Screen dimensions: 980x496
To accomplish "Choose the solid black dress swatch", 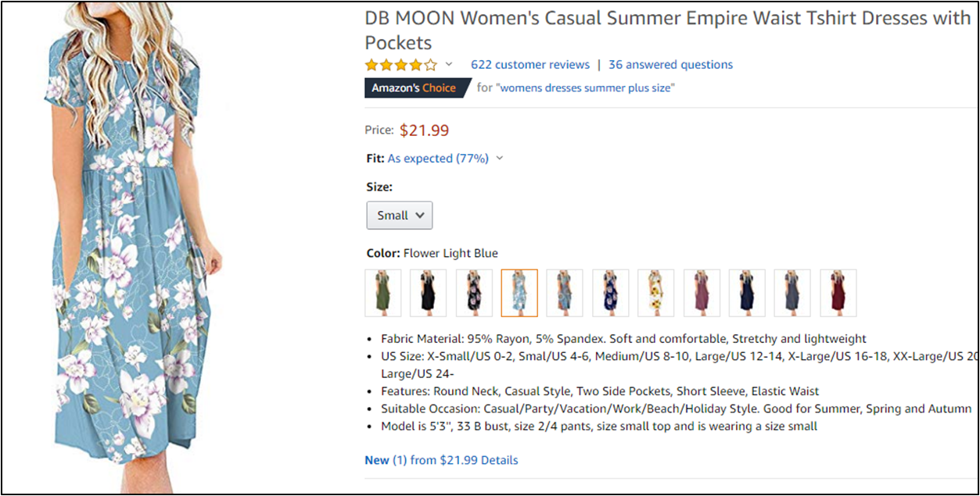I will 429,293.
